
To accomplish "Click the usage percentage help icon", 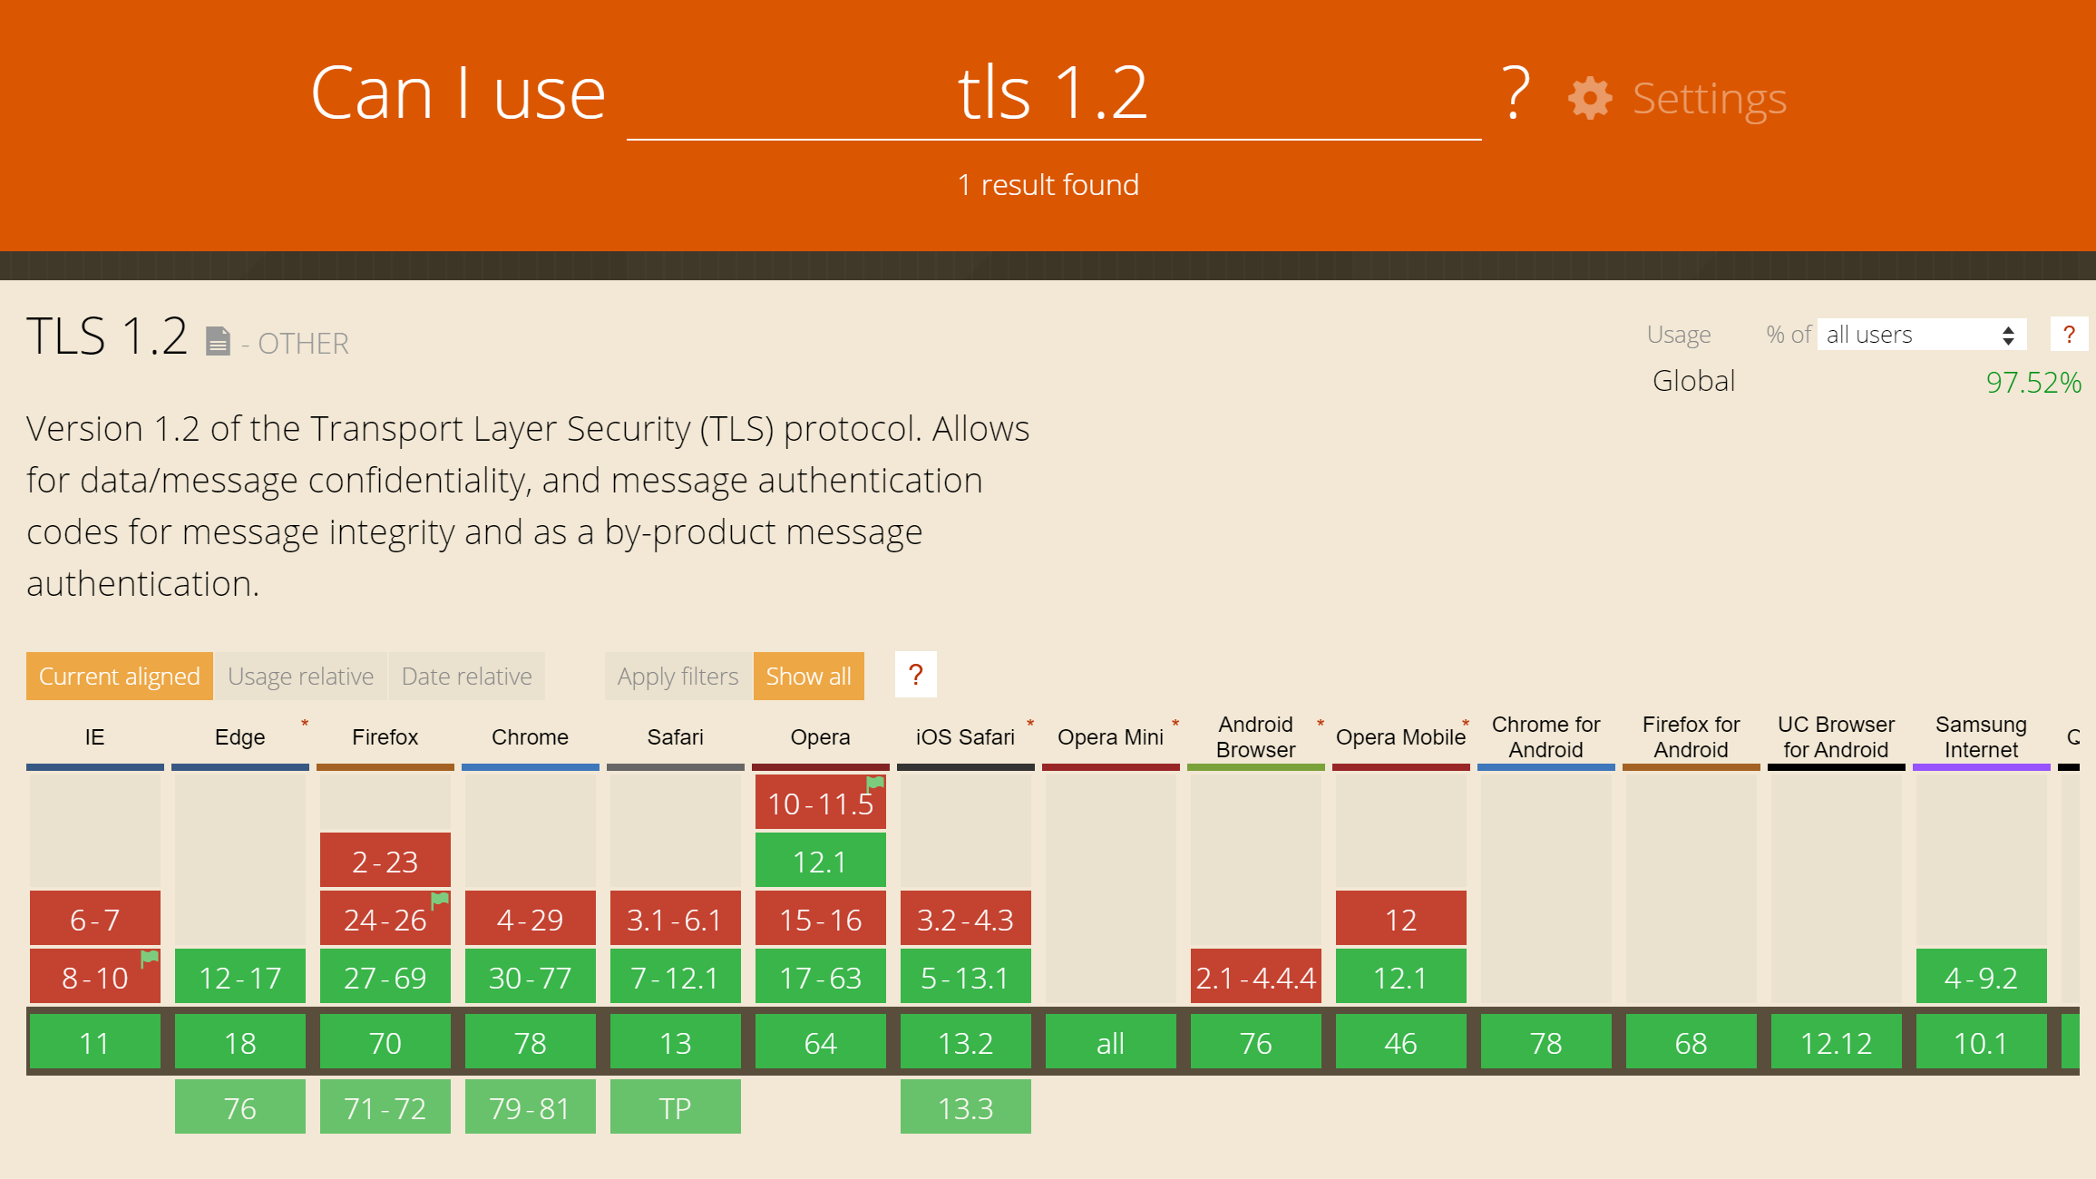I will tap(2070, 334).
